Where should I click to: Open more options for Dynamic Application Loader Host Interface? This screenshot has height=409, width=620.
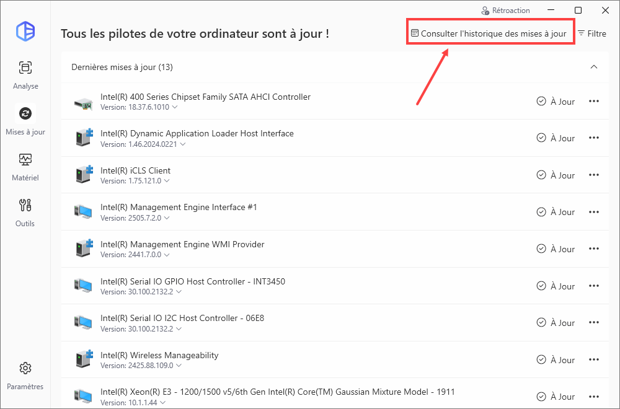click(x=594, y=138)
